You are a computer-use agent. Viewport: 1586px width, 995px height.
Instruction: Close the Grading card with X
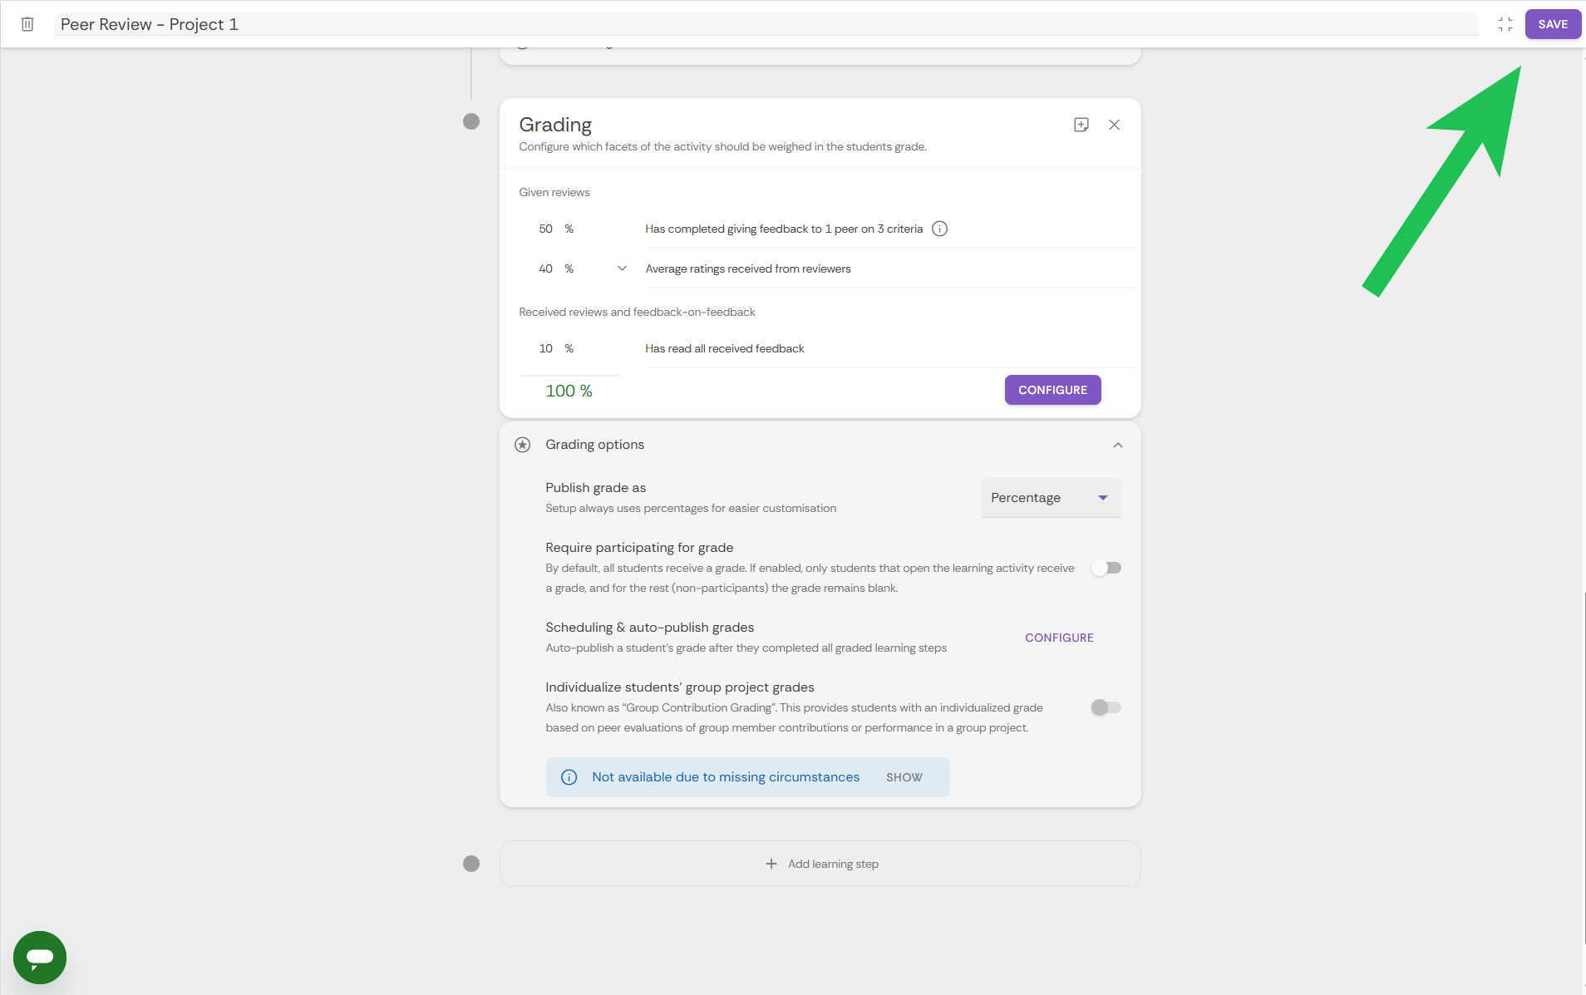[x=1114, y=125]
